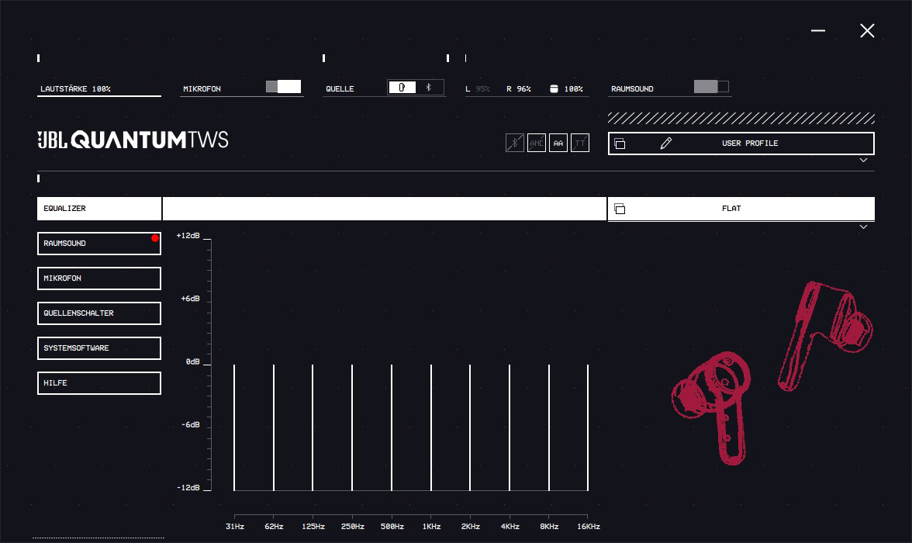Click the QUELLE label
This screenshot has height=543, width=912.
tap(340, 89)
